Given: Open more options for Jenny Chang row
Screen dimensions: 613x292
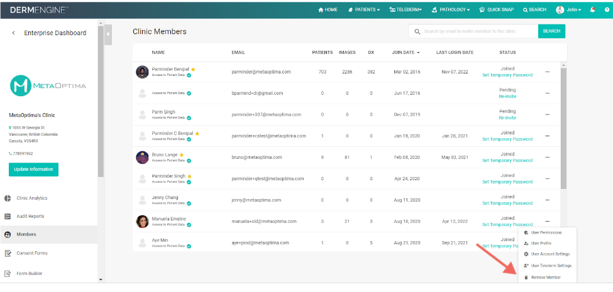Looking at the screenshot, I should point(548,200).
